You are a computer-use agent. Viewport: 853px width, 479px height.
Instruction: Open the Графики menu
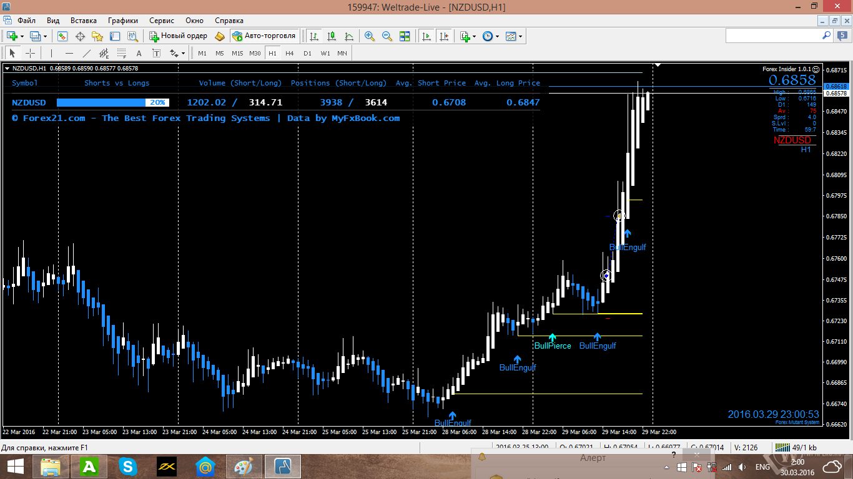coord(123,21)
